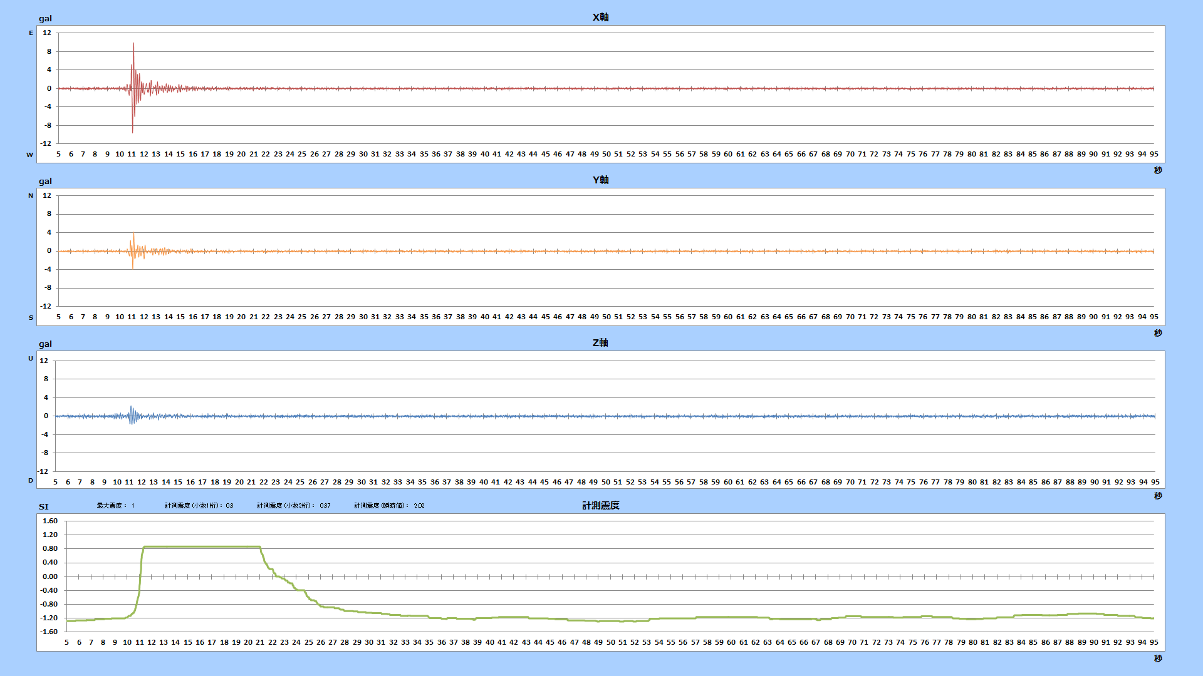
Task: Click the 秒 unit label under X軸 chart
Action: pos(1158,170)
